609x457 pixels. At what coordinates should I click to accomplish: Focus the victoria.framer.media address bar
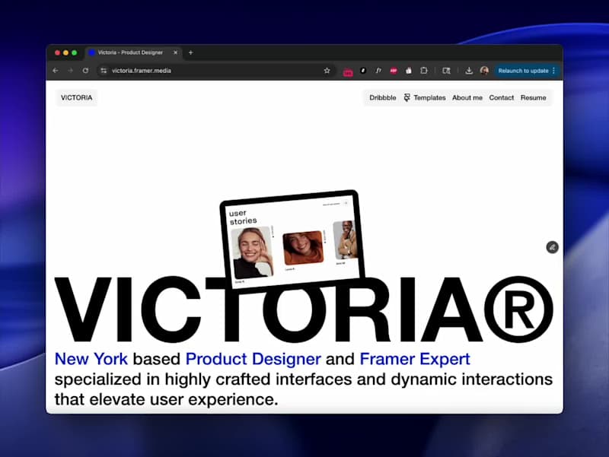point(215,71)
